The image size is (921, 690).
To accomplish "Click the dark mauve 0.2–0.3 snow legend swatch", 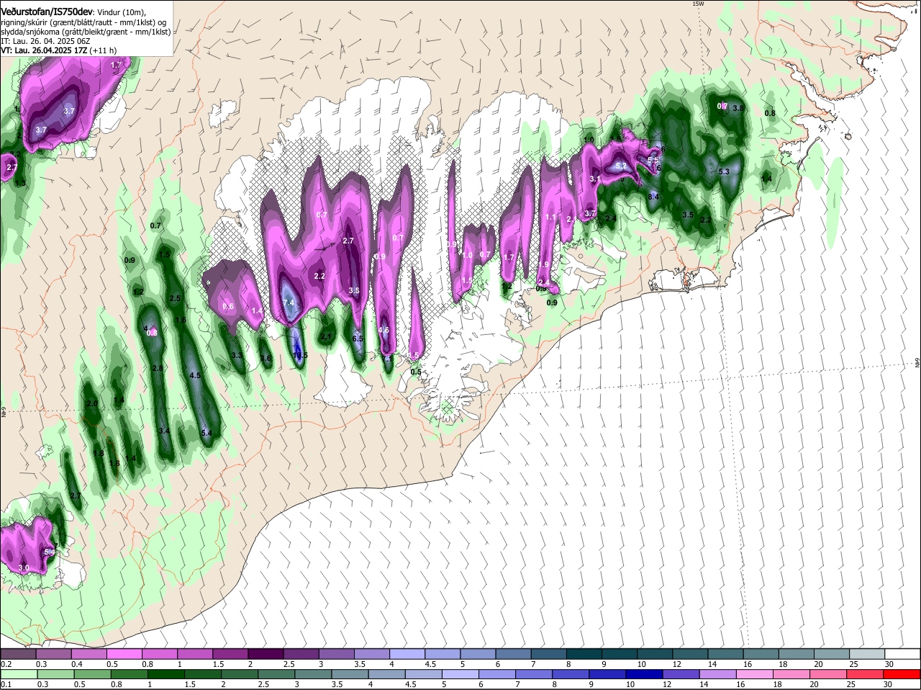I will point(18,654).
